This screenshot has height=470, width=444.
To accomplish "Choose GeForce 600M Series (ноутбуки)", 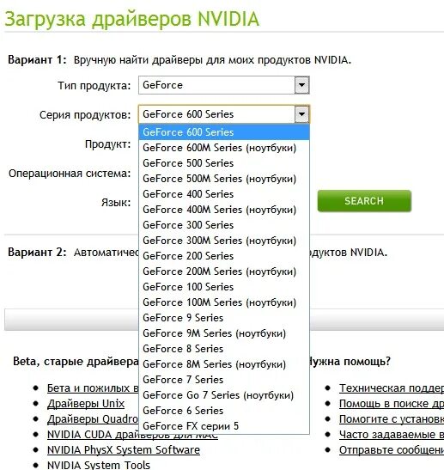I will 224,148.
